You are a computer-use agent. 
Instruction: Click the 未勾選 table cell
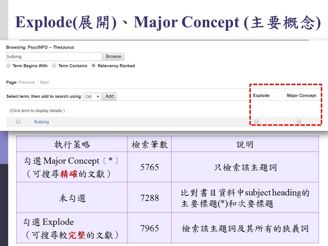tap(72, 197)
